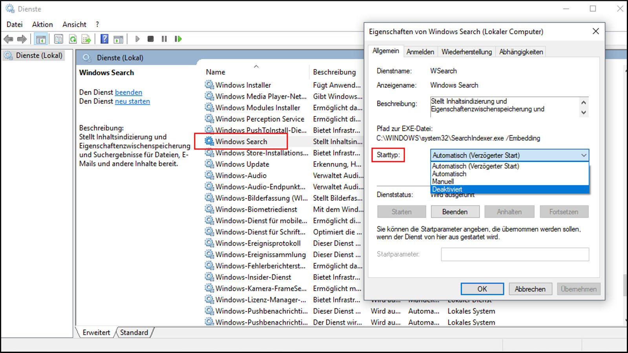Screen dimensions: 628x353
Task: Open the ? help menu
Action: (97, 24)
